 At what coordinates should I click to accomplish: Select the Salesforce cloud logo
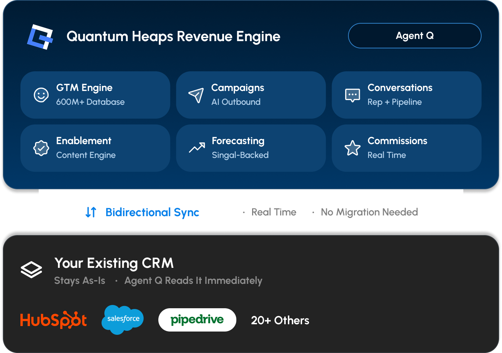click(x=123, y=320)
